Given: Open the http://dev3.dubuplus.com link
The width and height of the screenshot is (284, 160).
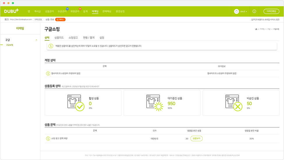Looking at the screenshot, I should [x=21, y=19].
